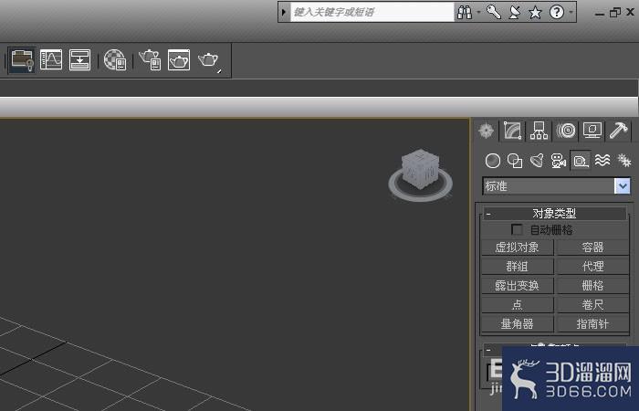Open the Material Editor
Screen dimensions: 639x411
pos(115,60)
